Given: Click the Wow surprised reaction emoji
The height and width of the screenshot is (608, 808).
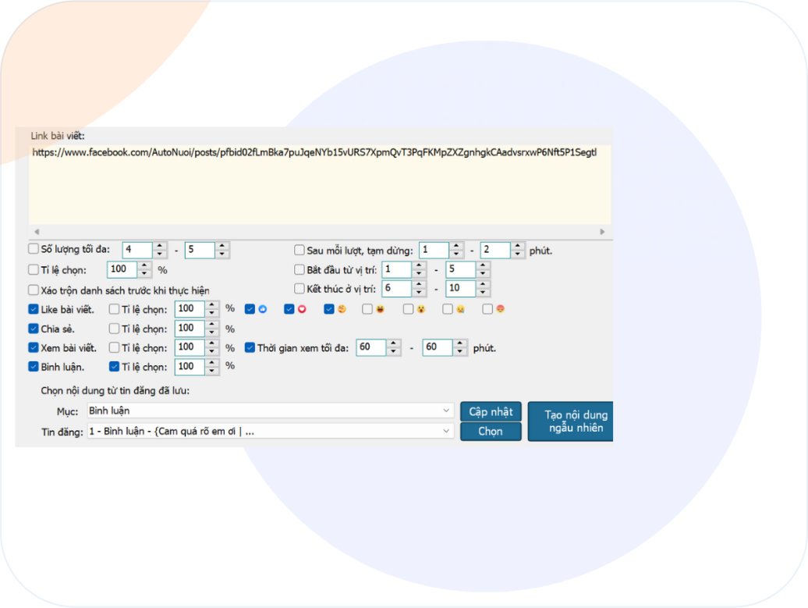Looking at the screenshot, I should coord(421,309).
